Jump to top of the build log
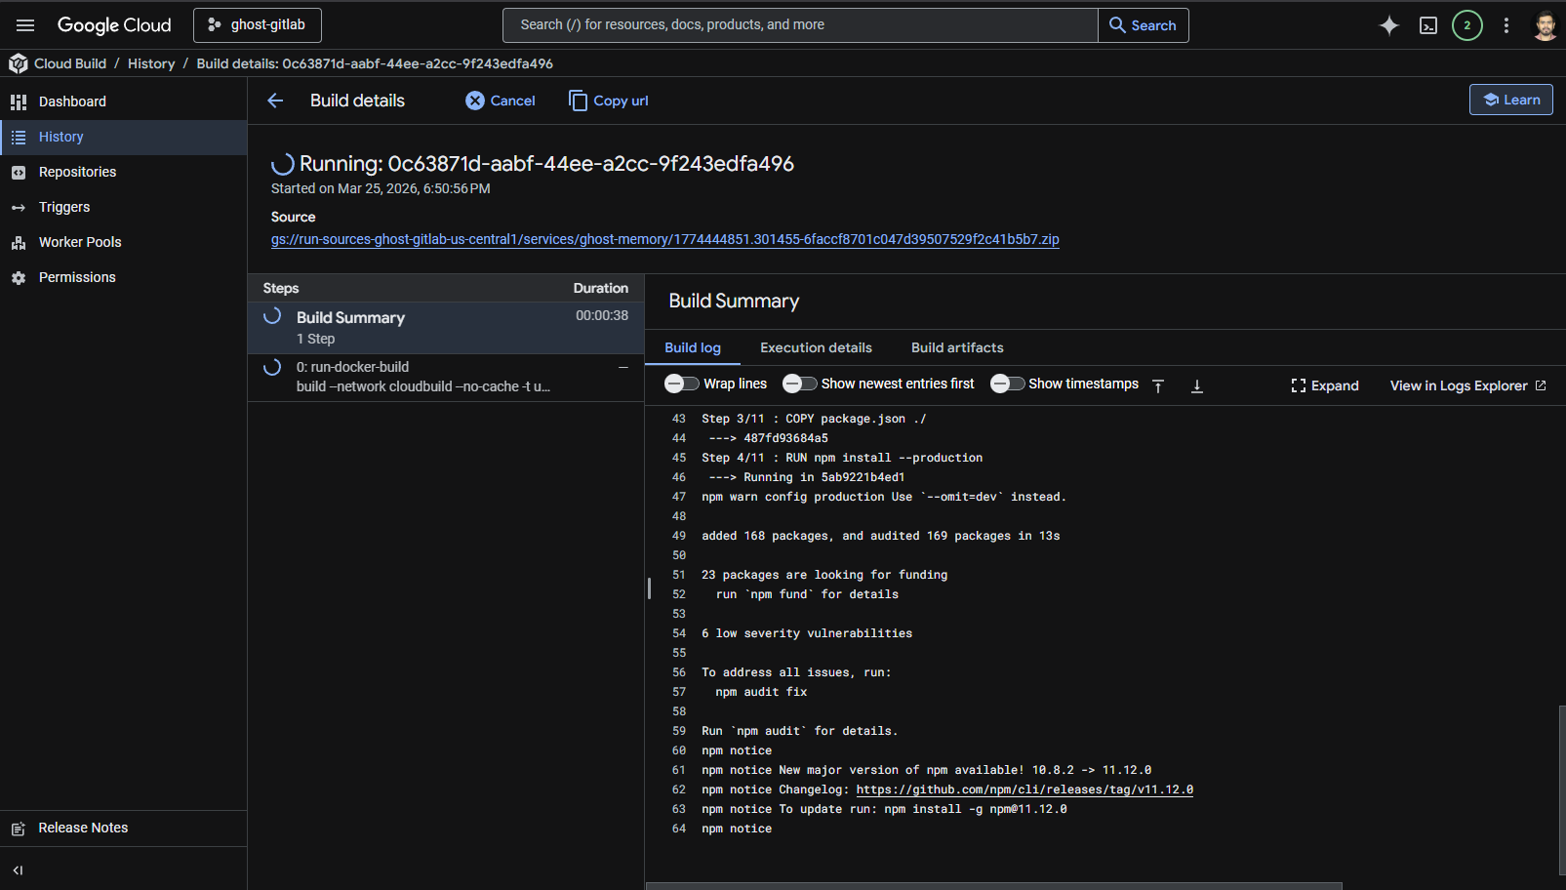 tap(1158, 385)
